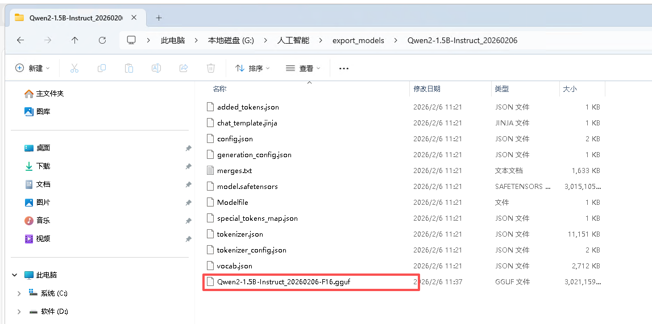Click the PC monitor icon in address bar

point(131,40)
